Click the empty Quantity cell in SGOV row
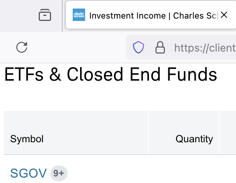236x183 pixels. tap(184, 173)
